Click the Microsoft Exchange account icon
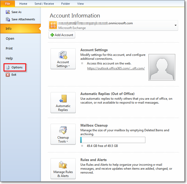 click(x=53, y=25)
